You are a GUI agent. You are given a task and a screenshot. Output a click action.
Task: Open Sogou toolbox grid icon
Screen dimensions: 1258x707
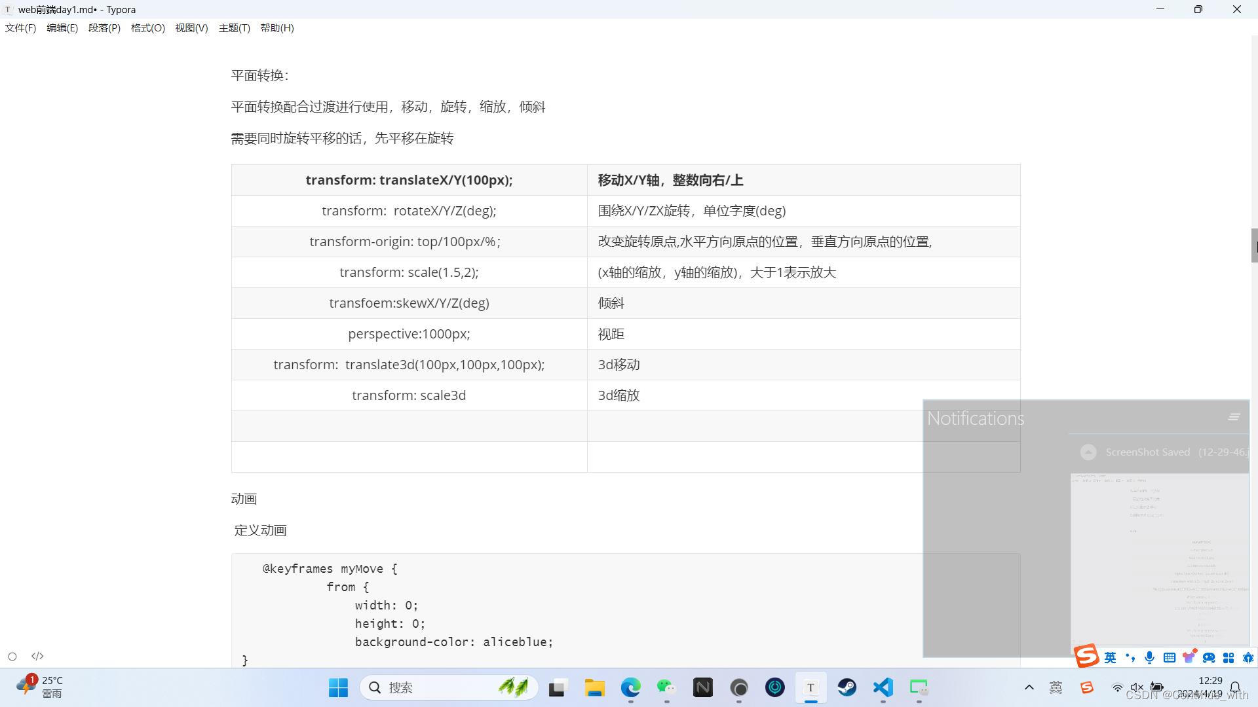1229,657
